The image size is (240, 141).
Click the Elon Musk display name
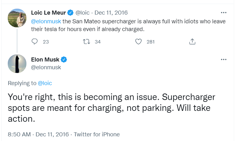(45, 60)
